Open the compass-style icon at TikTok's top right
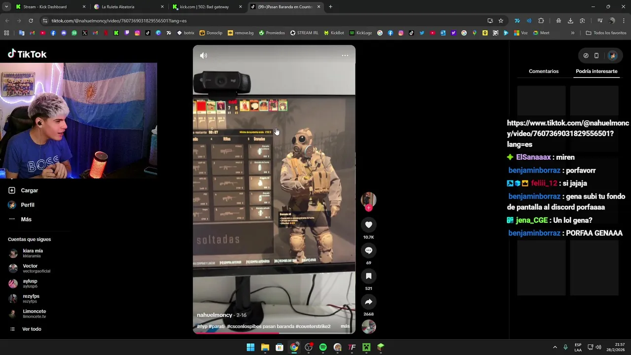 tap(586, 56)
